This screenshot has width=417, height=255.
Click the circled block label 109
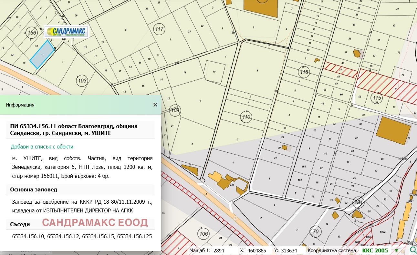click(x=175, y=110)
